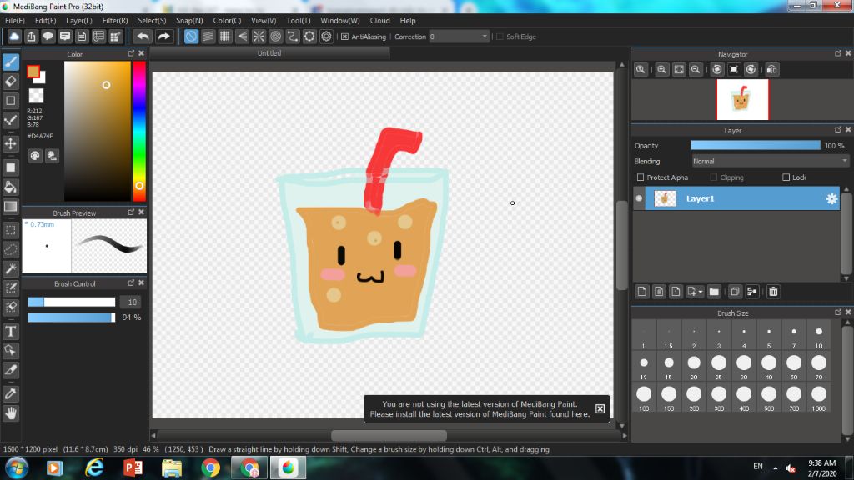Choose brush size 10 preset

(x=819, y=336)
